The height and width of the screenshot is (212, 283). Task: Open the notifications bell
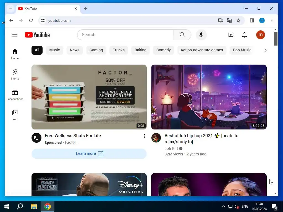click(245, 35)
